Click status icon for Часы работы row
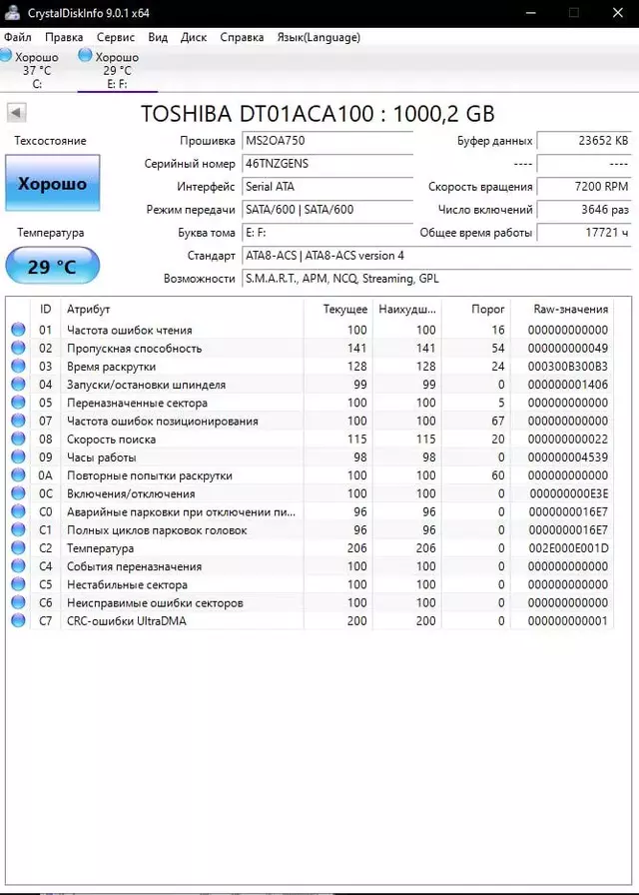 [18, 457]
